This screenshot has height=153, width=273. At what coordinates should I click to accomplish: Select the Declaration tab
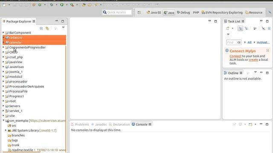click(119, 125)
